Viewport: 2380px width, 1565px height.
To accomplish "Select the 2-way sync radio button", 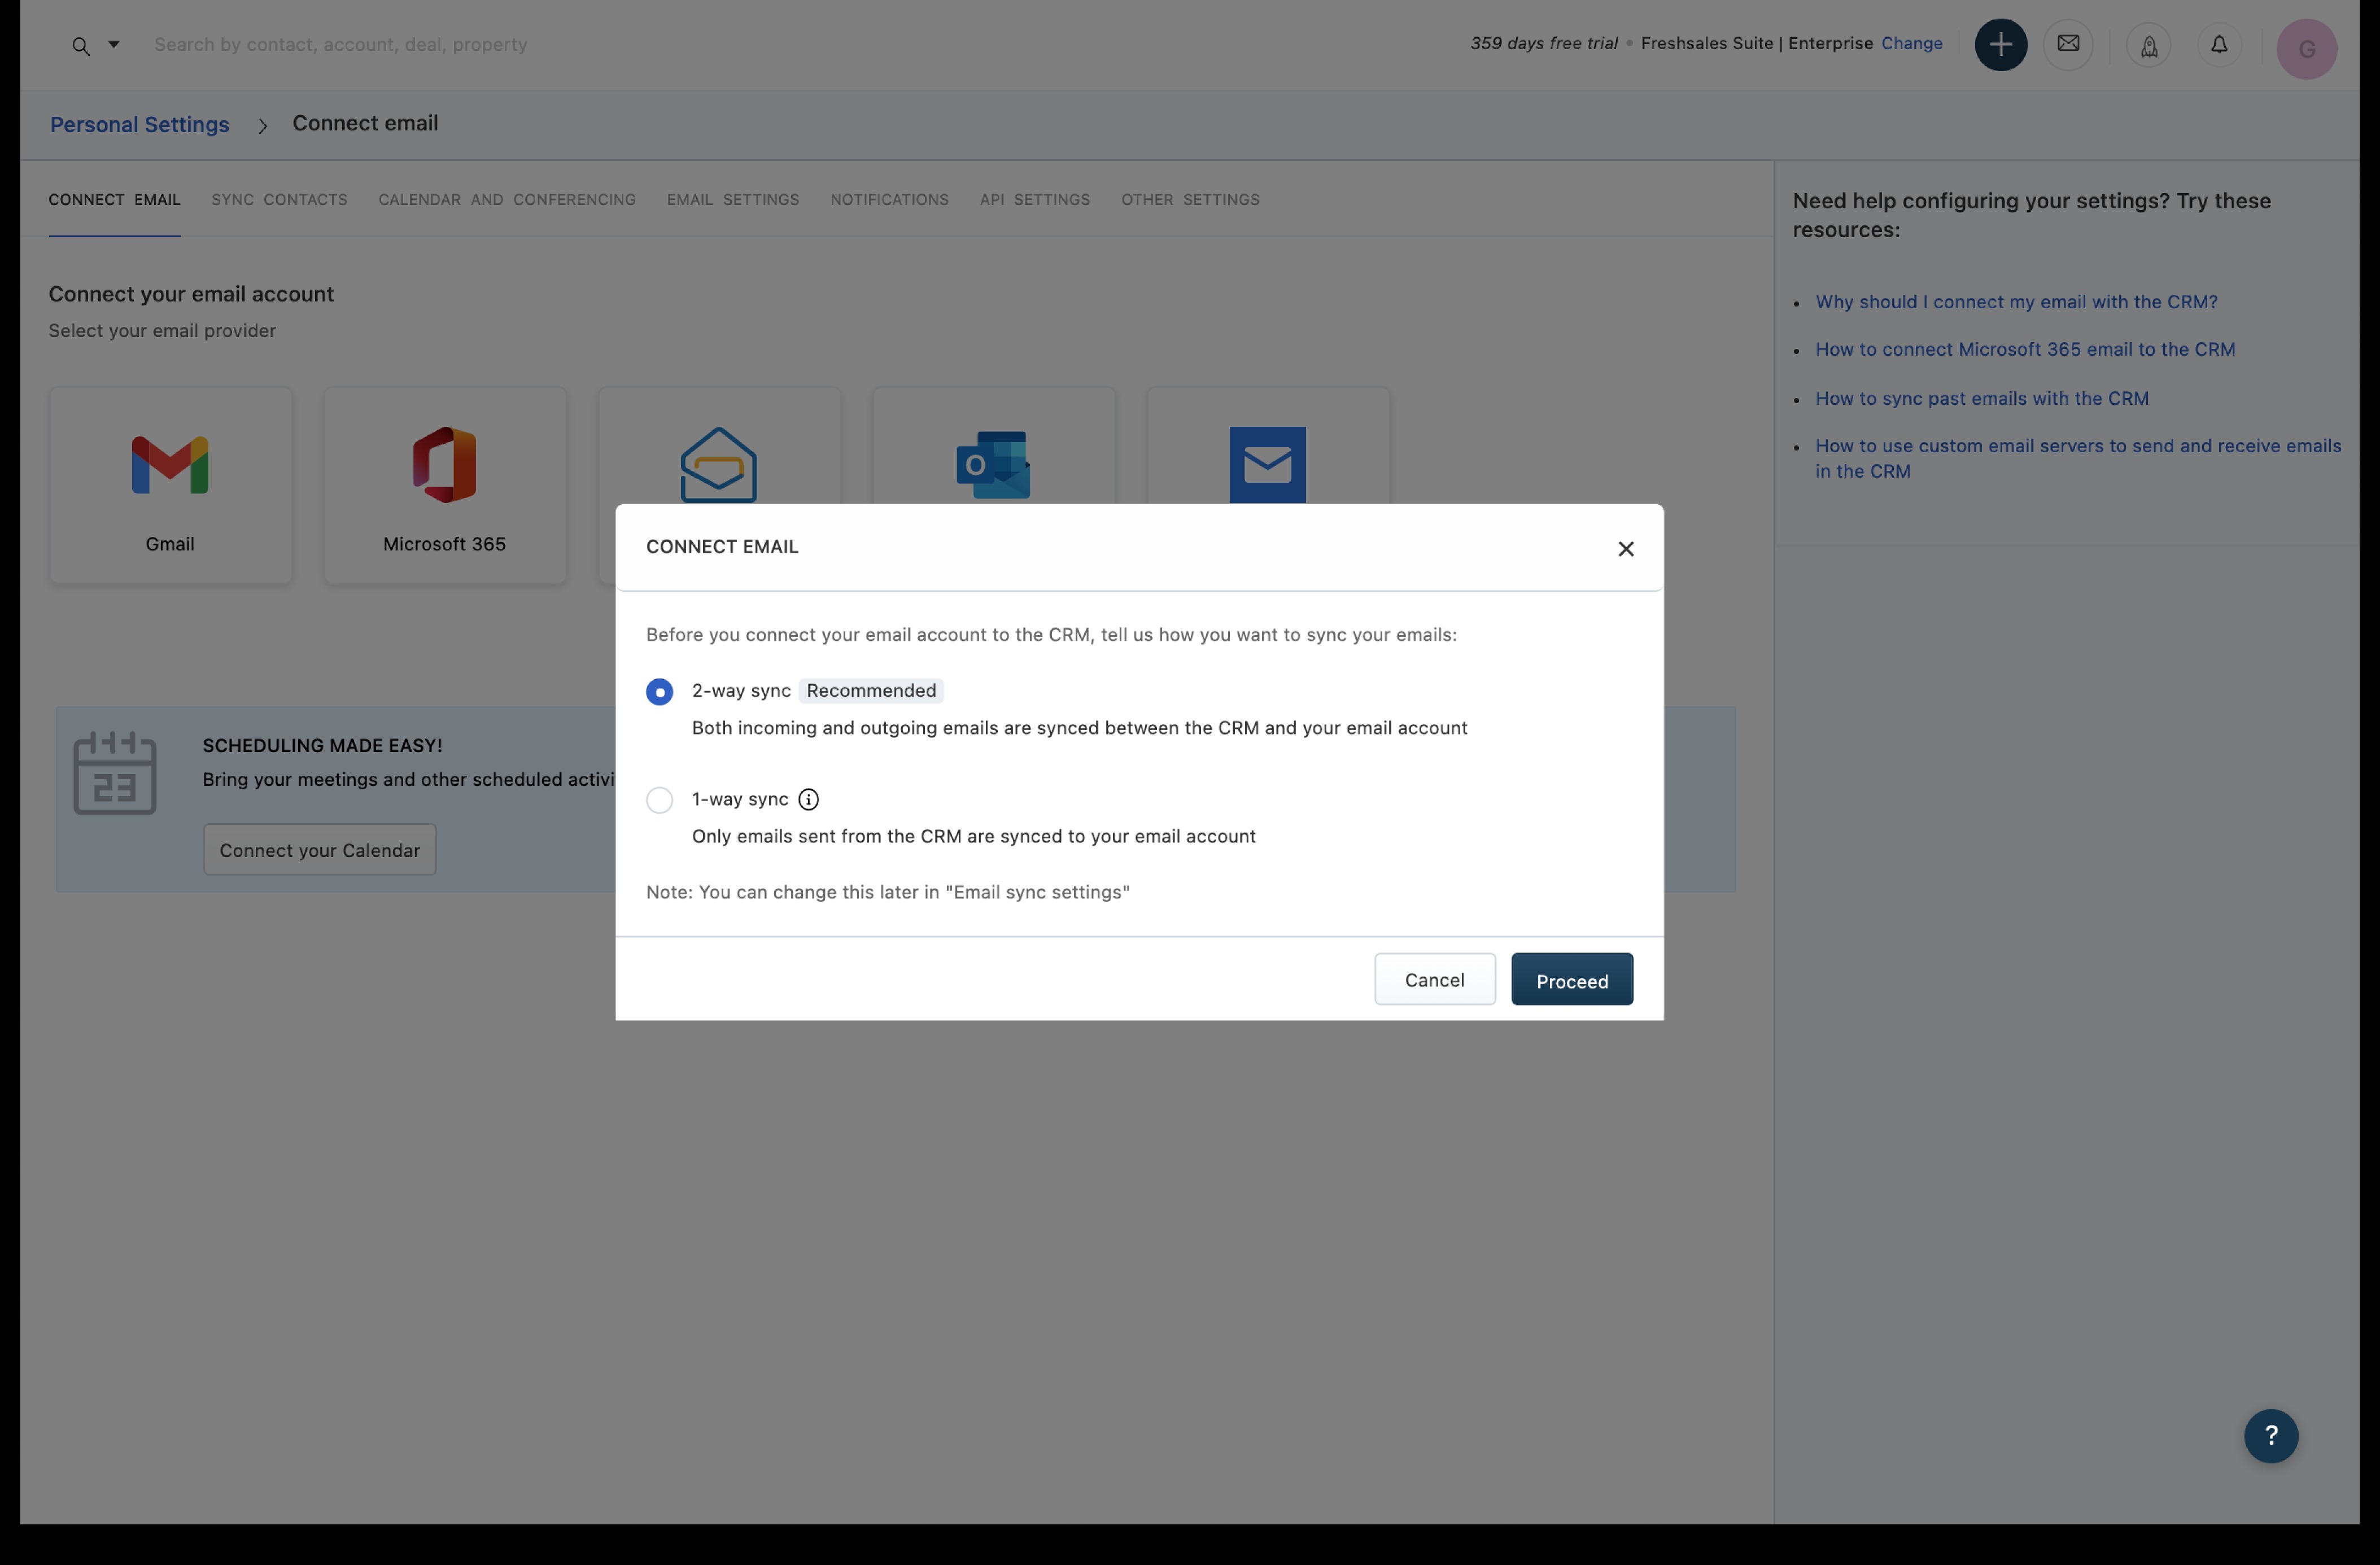I will pyautogui.click(x=659, y=692).
